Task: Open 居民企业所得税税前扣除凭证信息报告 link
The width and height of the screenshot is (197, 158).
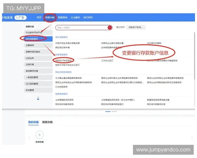Action: click(164, 82)
